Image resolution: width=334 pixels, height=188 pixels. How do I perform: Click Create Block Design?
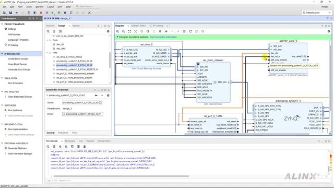click(18, 59)
